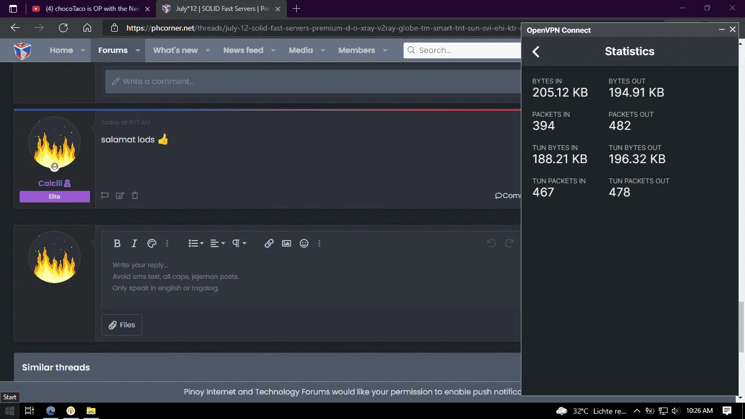This screenshot has width=745, height=419.
Task: Report the post with flag icon
Action: (105, 195)
